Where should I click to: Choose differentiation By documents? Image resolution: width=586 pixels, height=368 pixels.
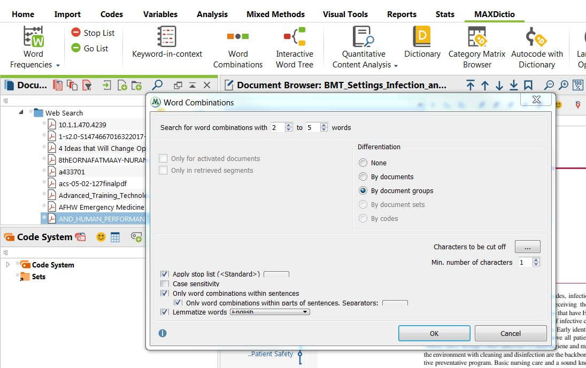[363, 177]
